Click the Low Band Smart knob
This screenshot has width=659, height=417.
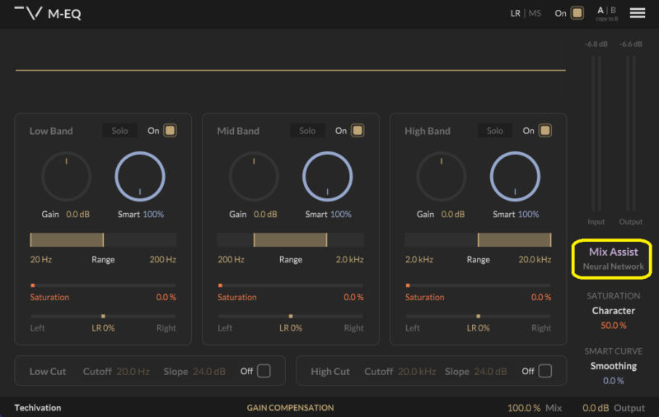[x=140, y=177]
